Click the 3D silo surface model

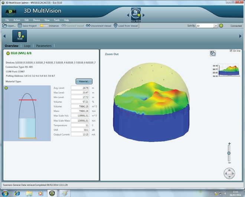coord(151,102)
